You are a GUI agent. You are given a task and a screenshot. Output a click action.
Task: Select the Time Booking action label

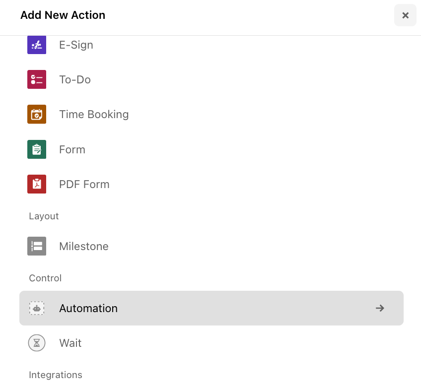[94, 115]
